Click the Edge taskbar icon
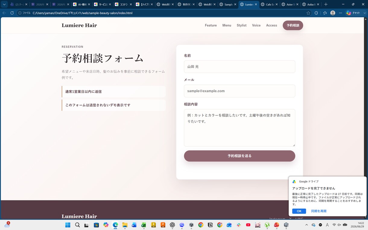Image resolution: width=368 pixels, height=230 pixels. pos(115,225)
